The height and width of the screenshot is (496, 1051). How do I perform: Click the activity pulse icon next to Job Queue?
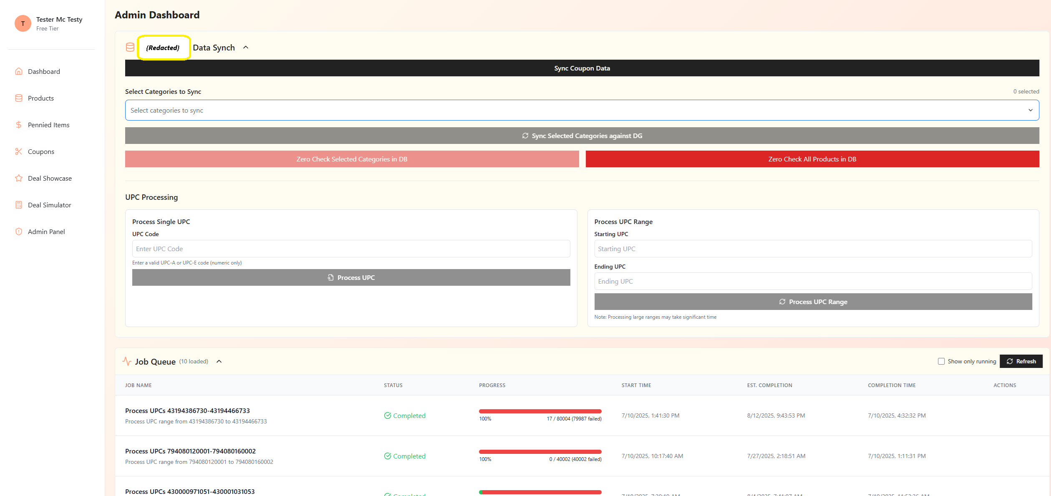127,361
